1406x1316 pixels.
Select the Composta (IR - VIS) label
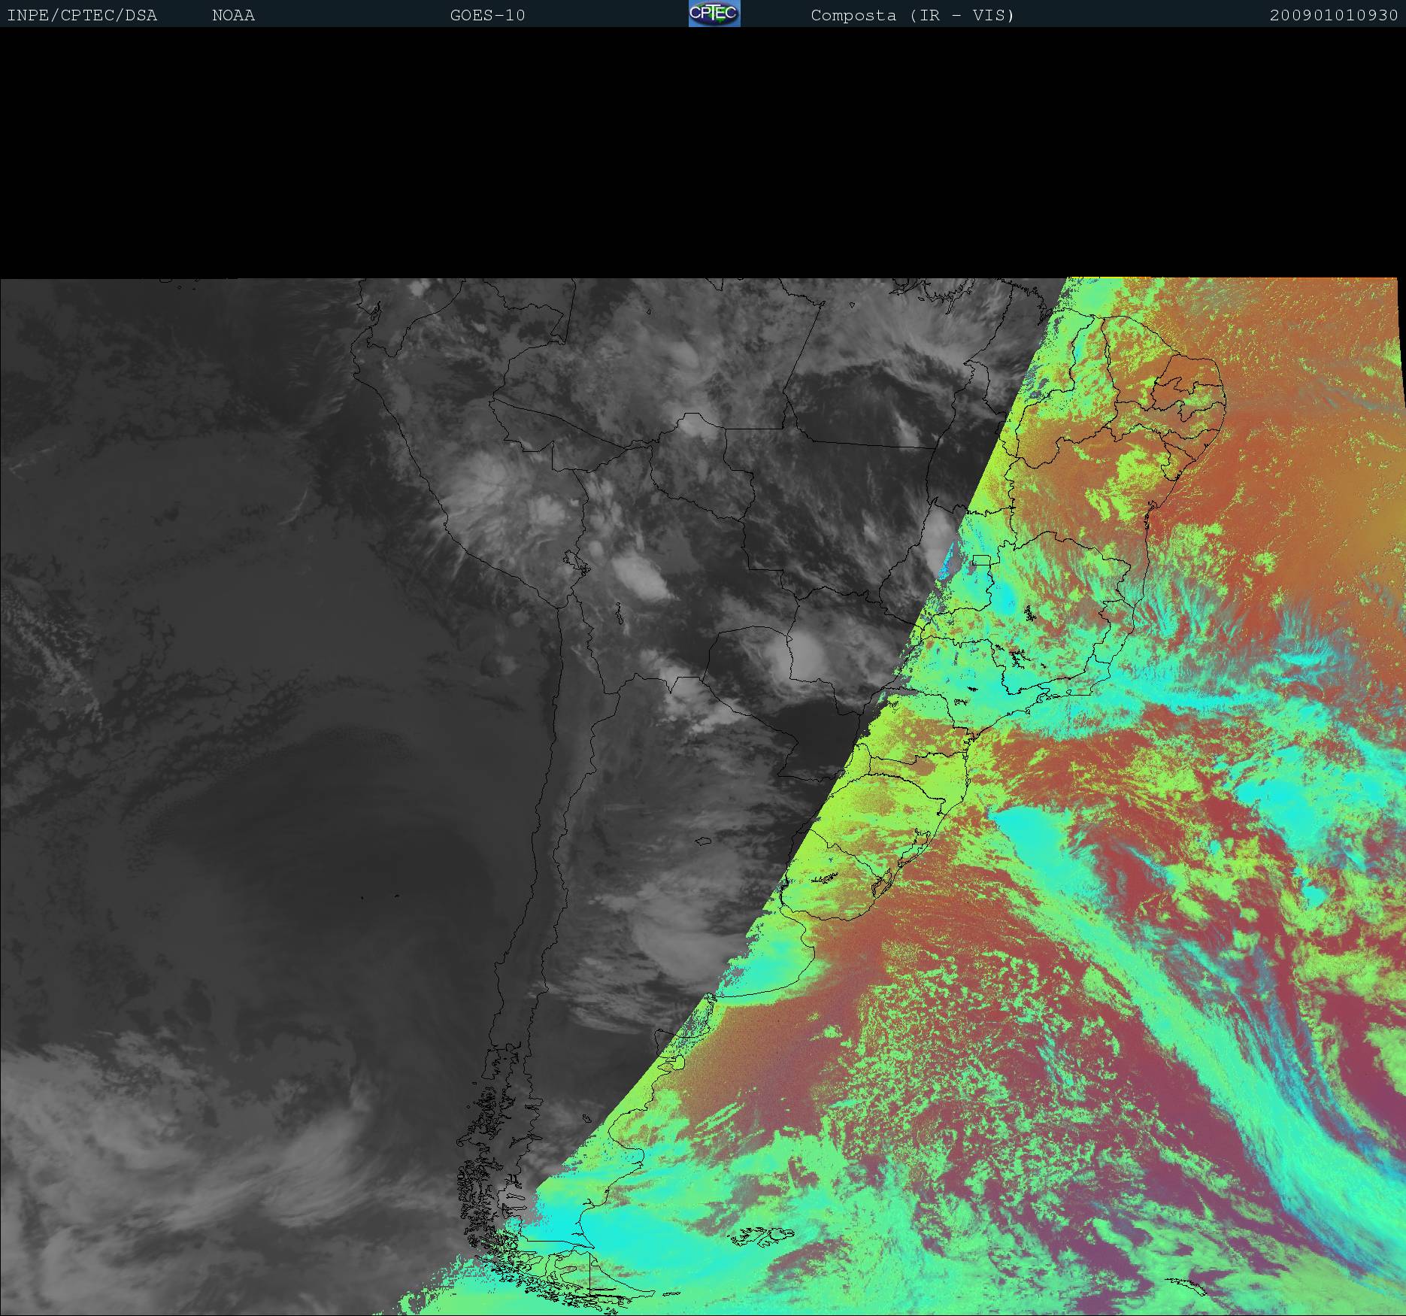913,16
